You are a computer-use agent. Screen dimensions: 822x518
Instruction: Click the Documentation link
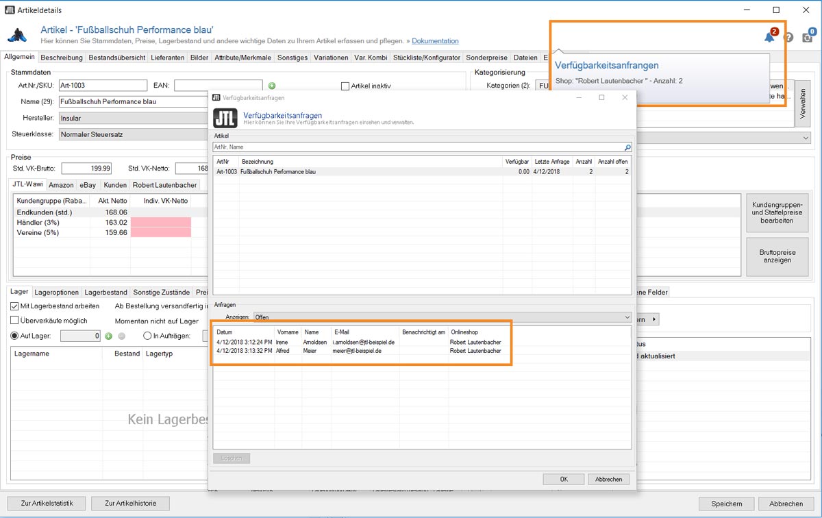coord(435,41)
